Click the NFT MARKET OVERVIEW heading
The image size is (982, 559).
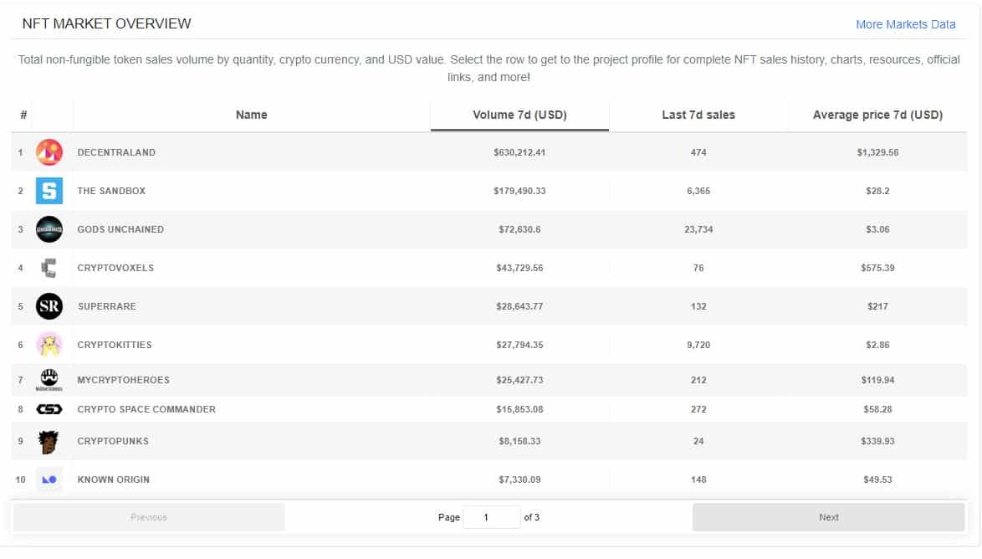(106, 23)
